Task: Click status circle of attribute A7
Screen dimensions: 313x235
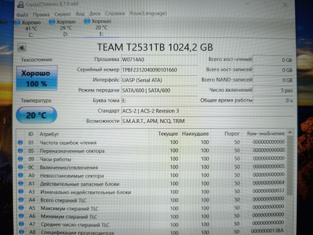Action: pos(21,224)
